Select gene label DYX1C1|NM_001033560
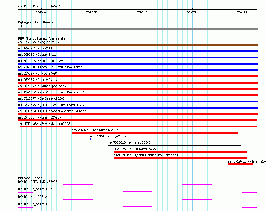The width and height of the screenshot is (266, 211). tap(35, 189)
